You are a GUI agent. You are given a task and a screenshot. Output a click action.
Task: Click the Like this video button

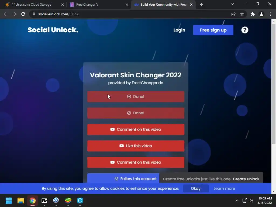click(x=136, y=146)
